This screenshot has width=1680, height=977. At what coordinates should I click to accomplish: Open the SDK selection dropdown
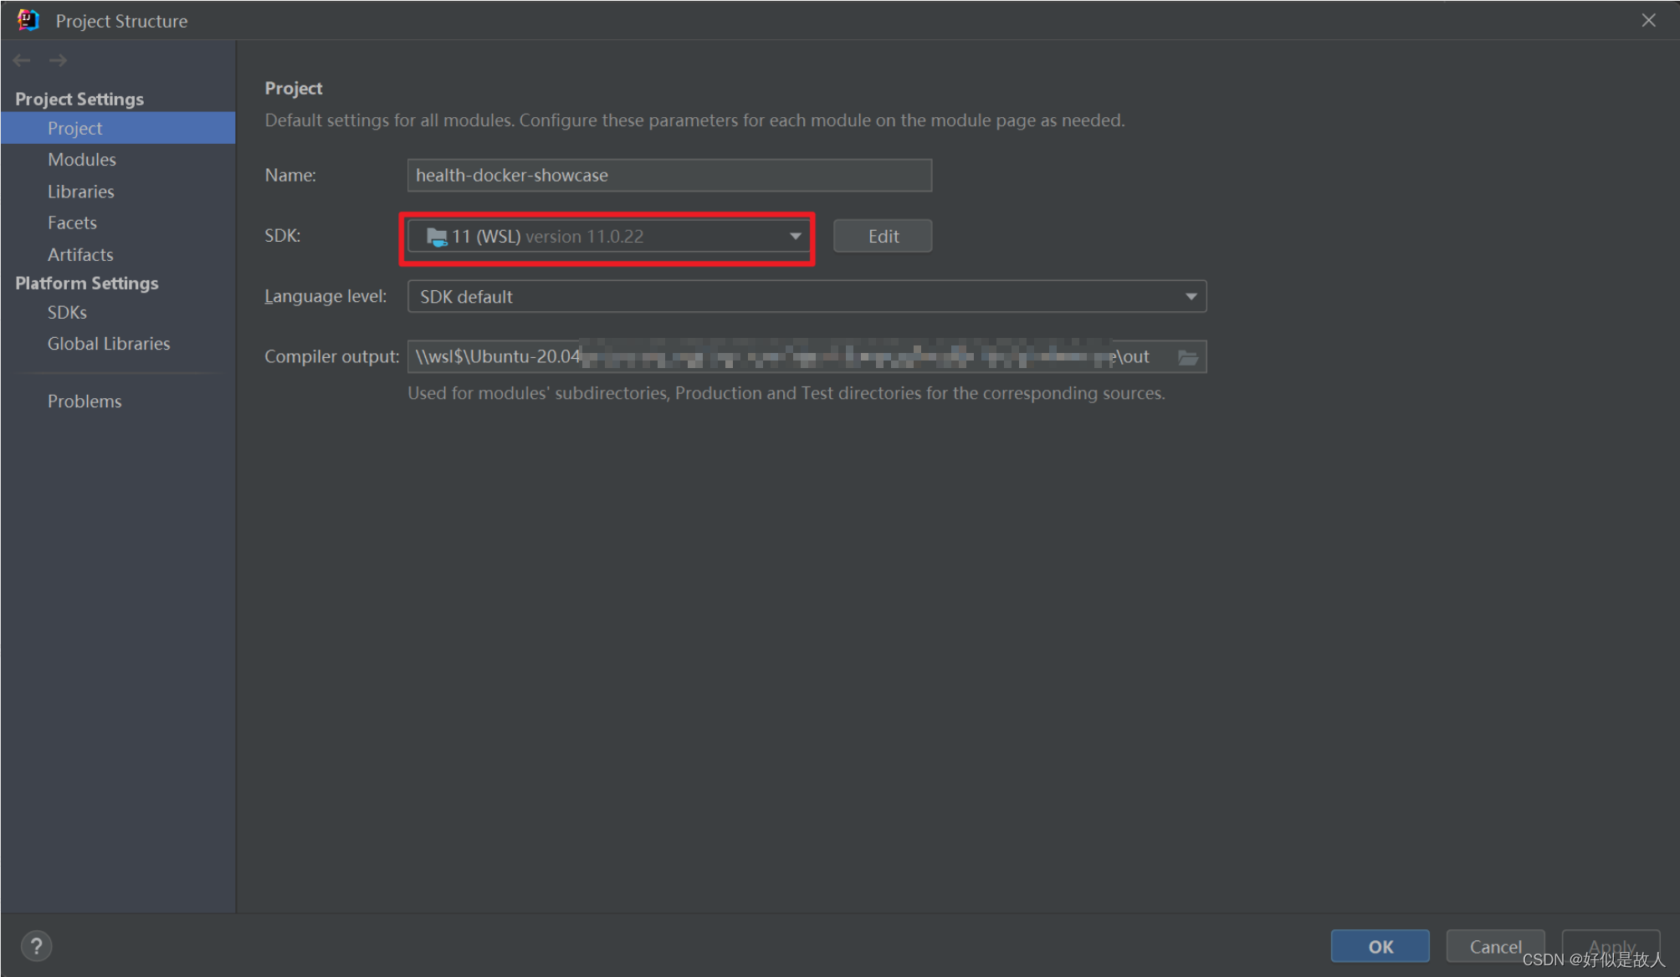[794, 236]
